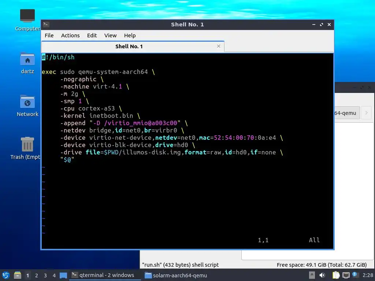This screenshot has width=375, height=281.
Task: Click 'qemu-system-aarch64' in the script
Action: (113, 72)
